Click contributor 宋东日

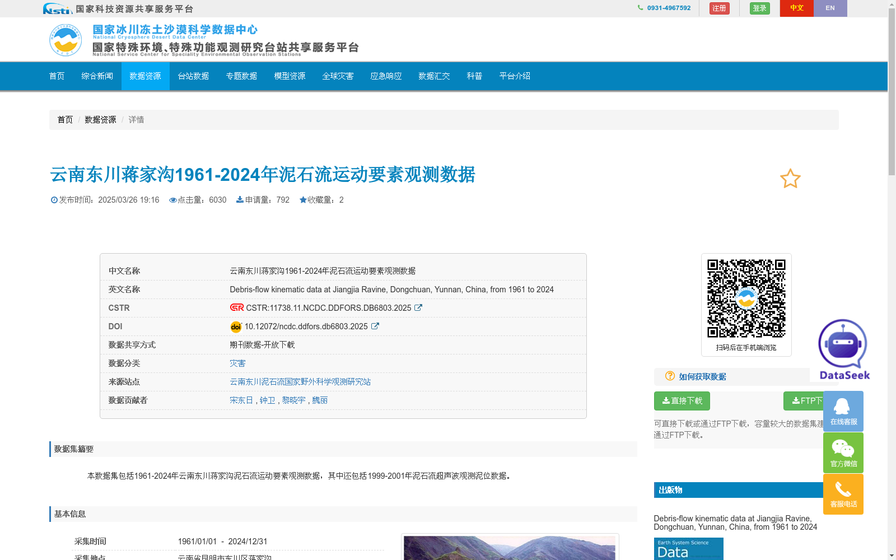(x=241, y=400)
